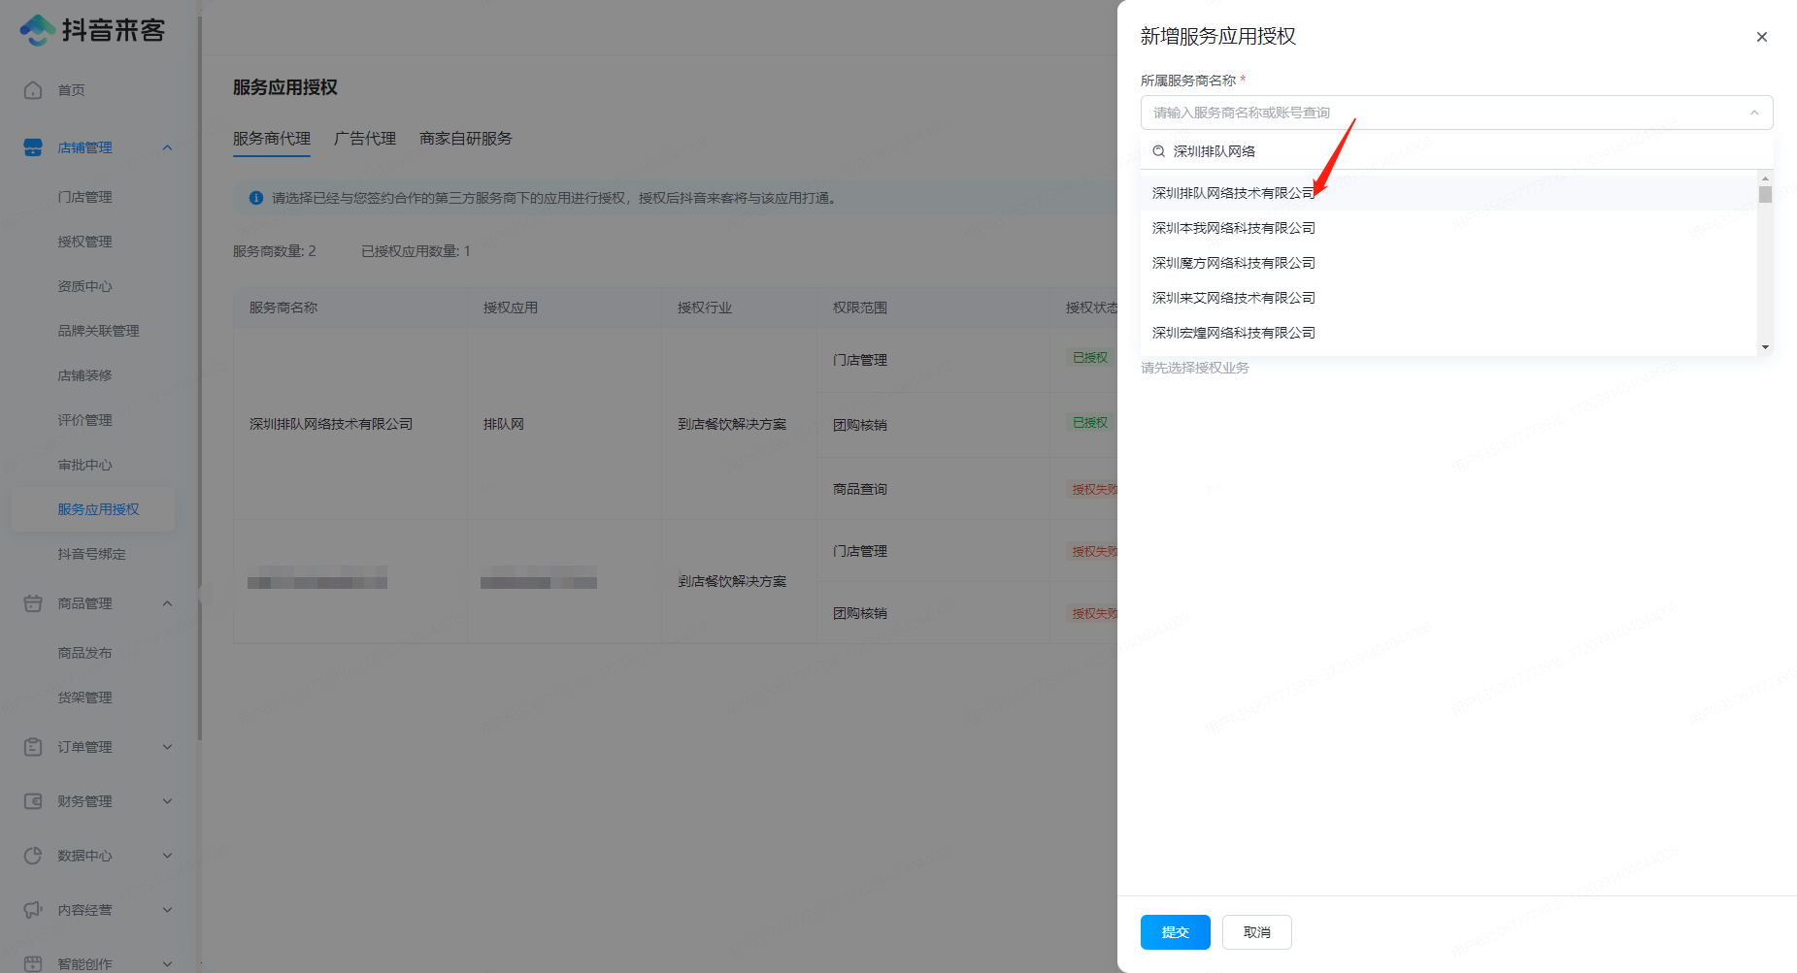Click the blue 提交 button
The height and width of the screenshot is (973, 1797).
click(1176, 932)
